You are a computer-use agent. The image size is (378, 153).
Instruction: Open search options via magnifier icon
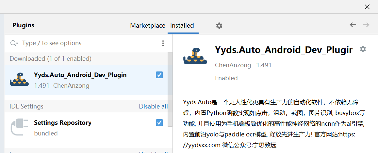tap(14, 43)
